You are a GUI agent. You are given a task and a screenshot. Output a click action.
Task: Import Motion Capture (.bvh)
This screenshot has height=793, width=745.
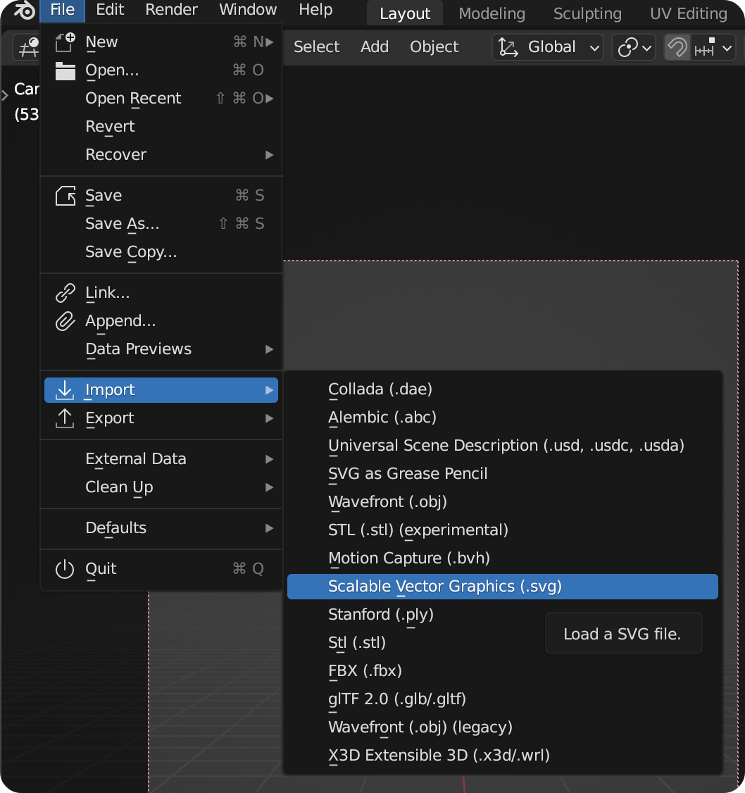pyautogui.click(x=503, y=558)
